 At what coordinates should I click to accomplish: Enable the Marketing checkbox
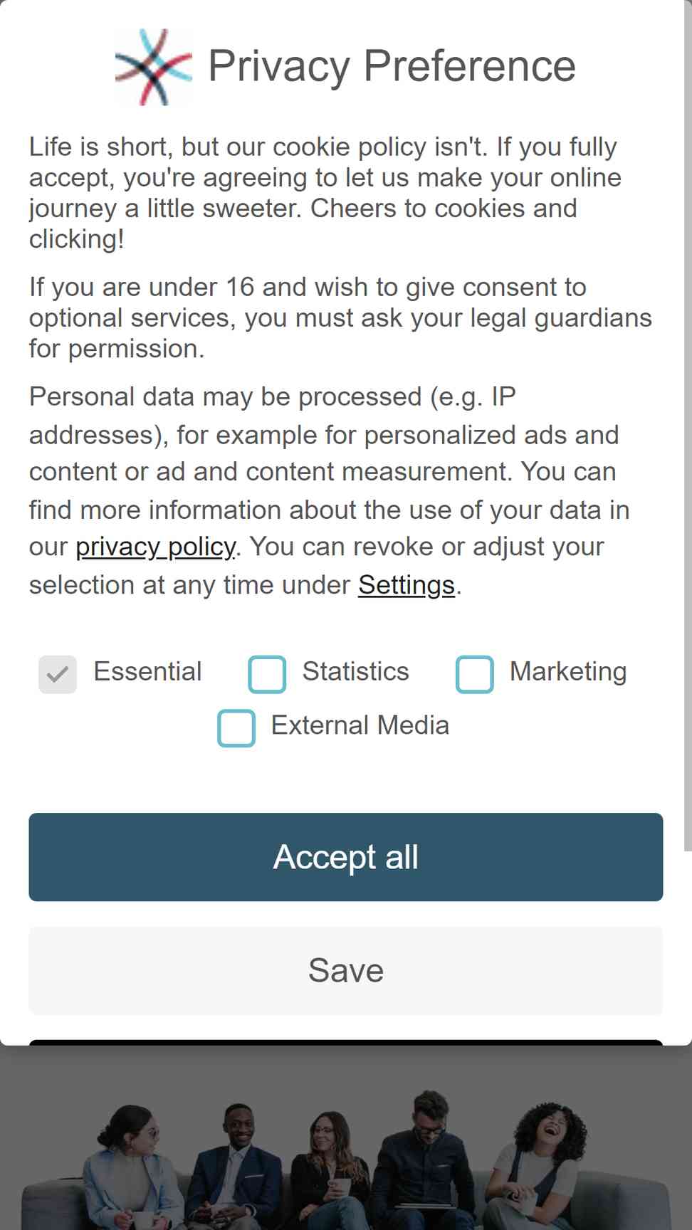(475, 674)
